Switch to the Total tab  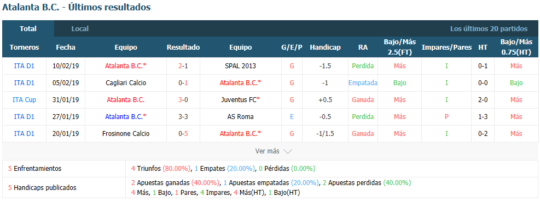click(x=28, y=29)
